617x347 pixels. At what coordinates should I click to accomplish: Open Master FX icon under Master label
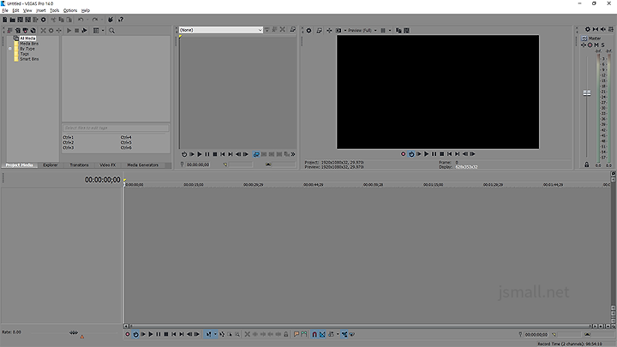584,45
